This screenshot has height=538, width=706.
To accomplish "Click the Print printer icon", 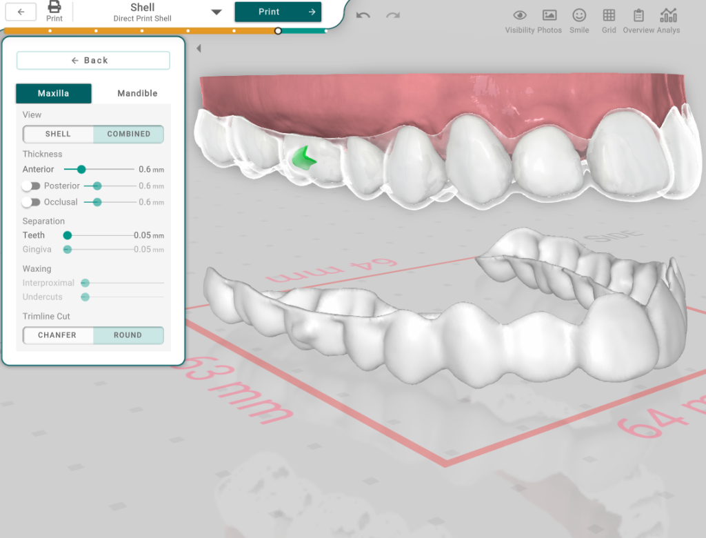I will coord(54,8).
